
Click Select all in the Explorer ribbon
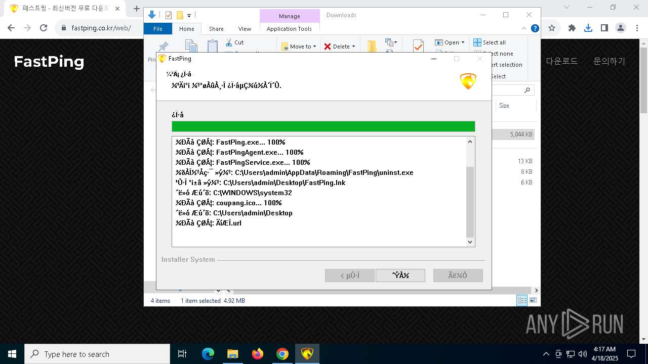click(x=490, y=42)
